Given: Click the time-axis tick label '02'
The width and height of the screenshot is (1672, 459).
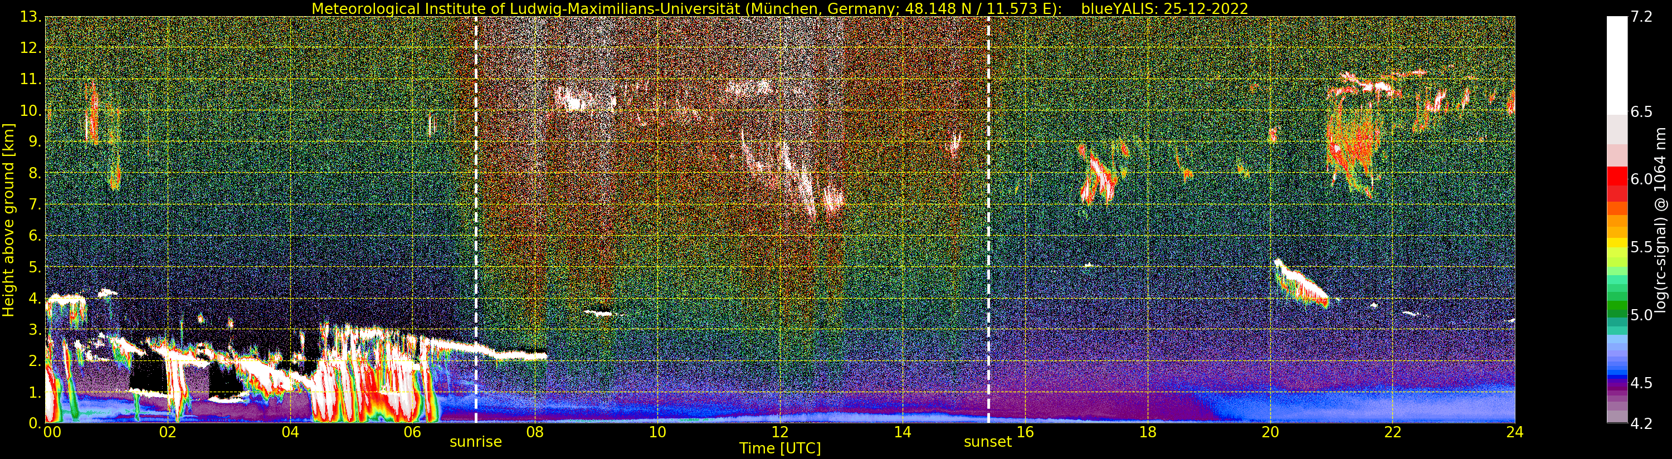Looking at the screenshot, I should click(168, 432).
